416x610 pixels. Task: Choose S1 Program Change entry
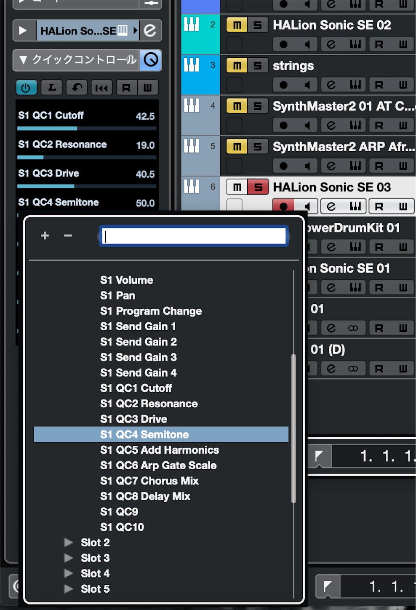151,311
